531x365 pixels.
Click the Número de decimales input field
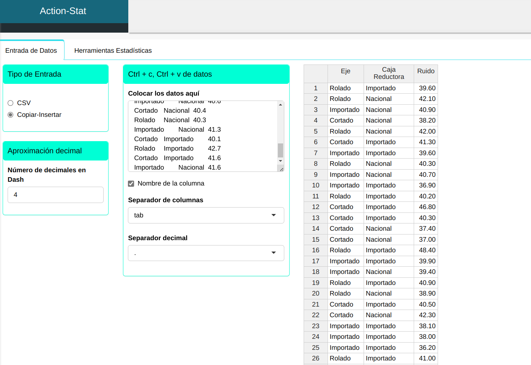[x=55, y=195]
